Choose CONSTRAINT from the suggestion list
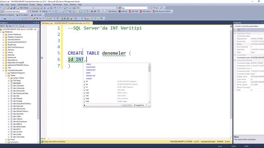Screen dimensions: 264x148 click(x=91, y=67)
